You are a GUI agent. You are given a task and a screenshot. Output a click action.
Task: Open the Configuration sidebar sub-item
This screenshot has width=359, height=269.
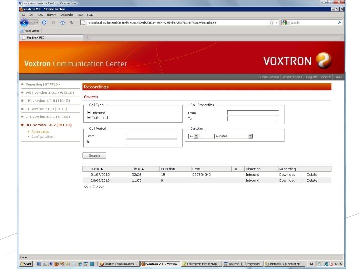click(42, 137)
